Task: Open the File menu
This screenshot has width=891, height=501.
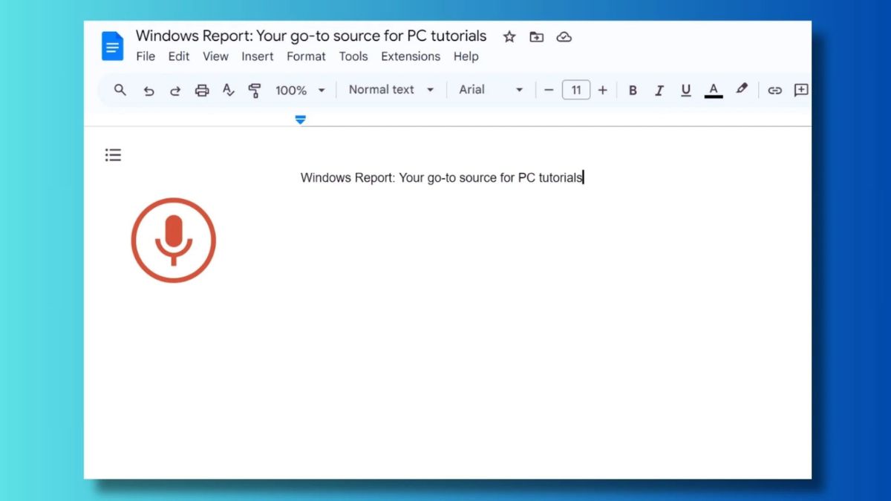Action: (146, 56)
